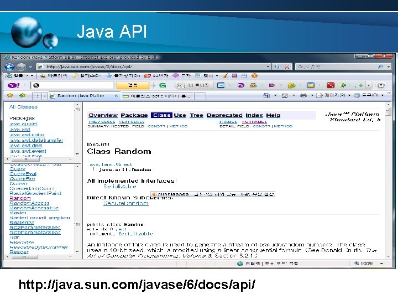Open the Print dropdown arrow
Viewport: 398px width, 299px height.
[x=312, y=96]
